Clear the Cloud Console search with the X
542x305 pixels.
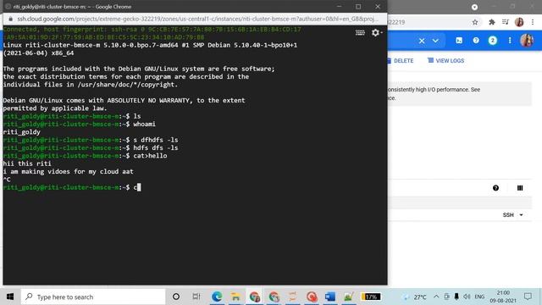pyautogui.click(x=422, y=41)
